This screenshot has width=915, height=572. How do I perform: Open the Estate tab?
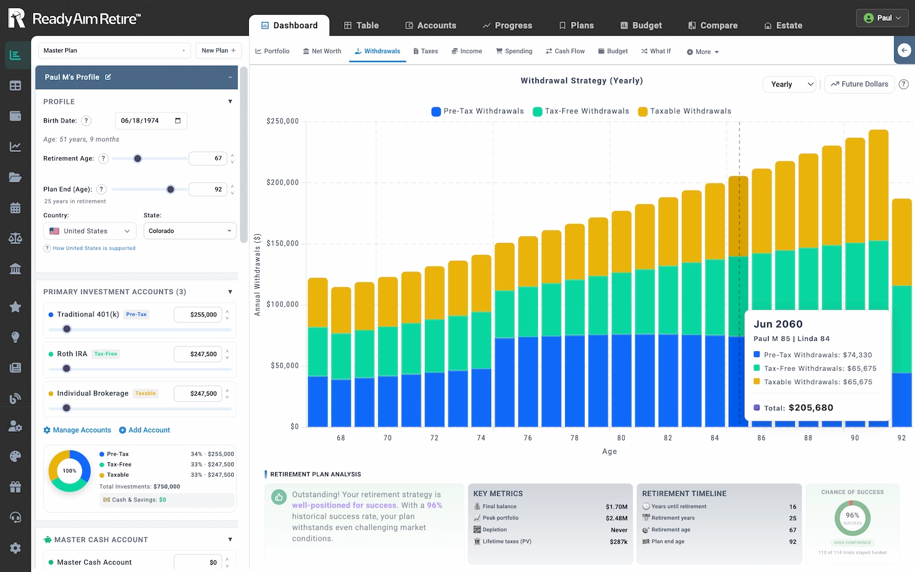[783, 26]
